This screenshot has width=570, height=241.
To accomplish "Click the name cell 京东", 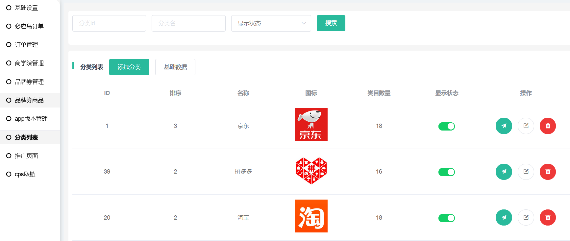I will 243,126.
